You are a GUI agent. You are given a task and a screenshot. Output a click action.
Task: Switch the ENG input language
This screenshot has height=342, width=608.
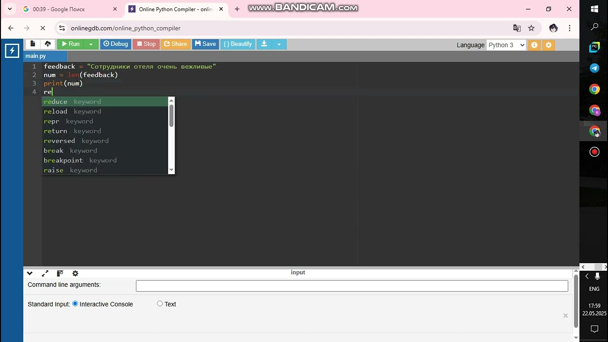[594, 289]
